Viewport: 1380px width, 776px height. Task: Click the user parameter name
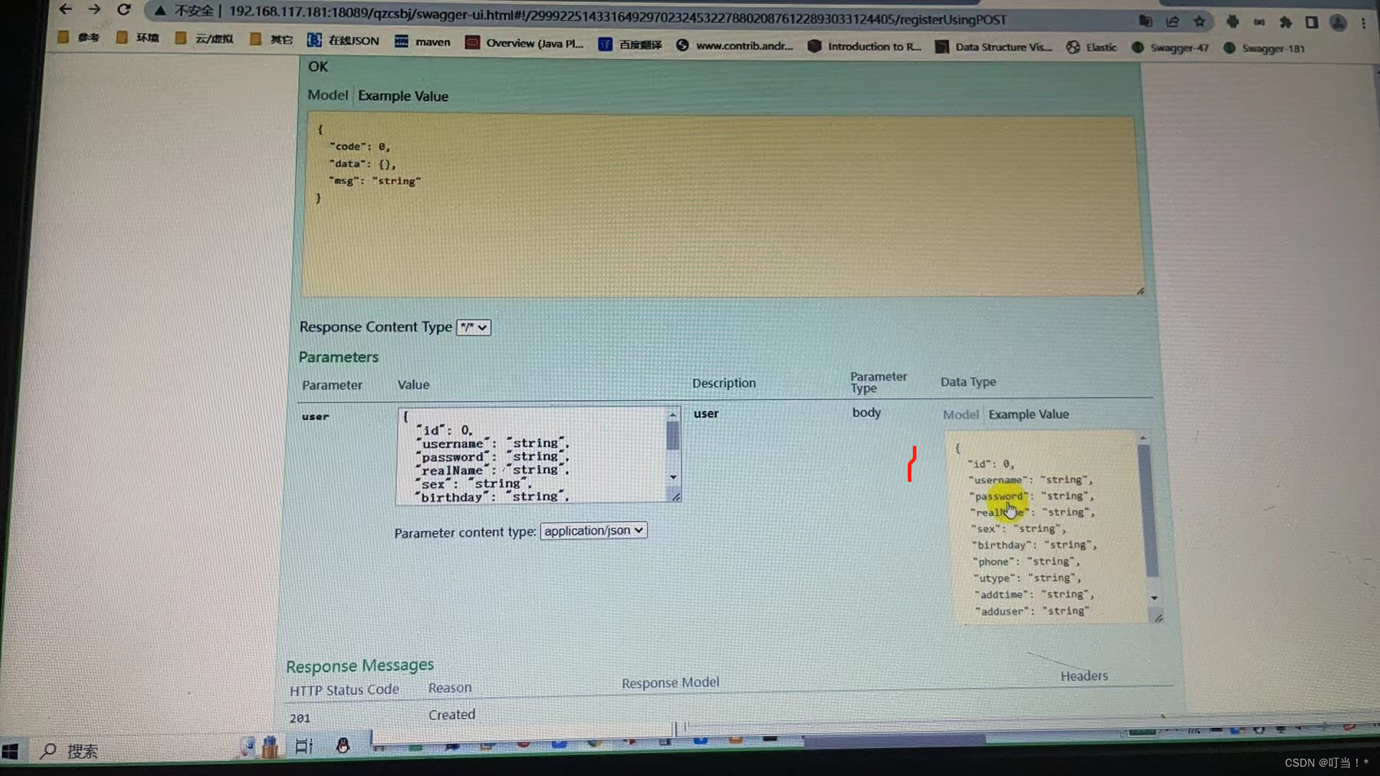[x=315, y=417]
